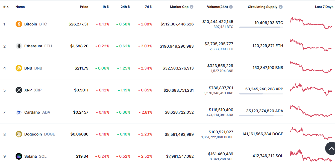Sort the table by Price column

pyautogui.click(x=84, y=7)
